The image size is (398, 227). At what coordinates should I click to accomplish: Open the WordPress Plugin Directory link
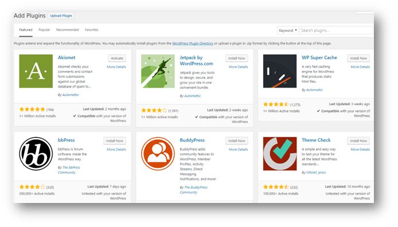tap(193, 43)
